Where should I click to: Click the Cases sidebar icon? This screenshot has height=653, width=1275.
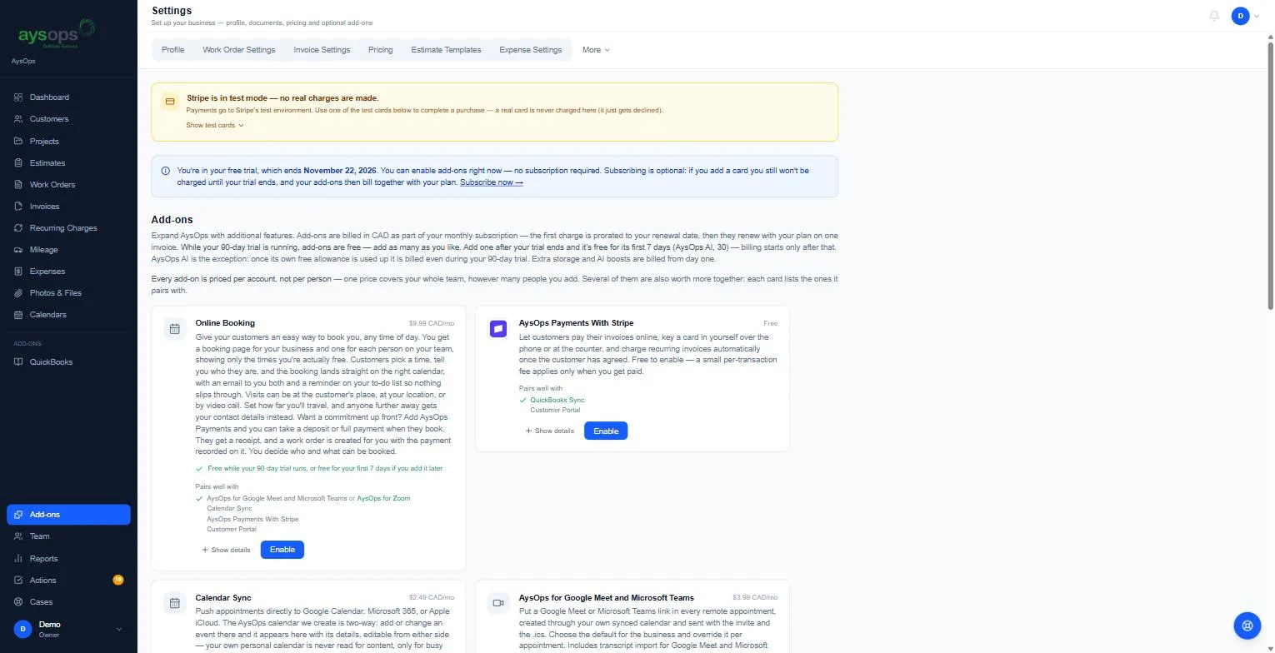click(x=18, y=602)
